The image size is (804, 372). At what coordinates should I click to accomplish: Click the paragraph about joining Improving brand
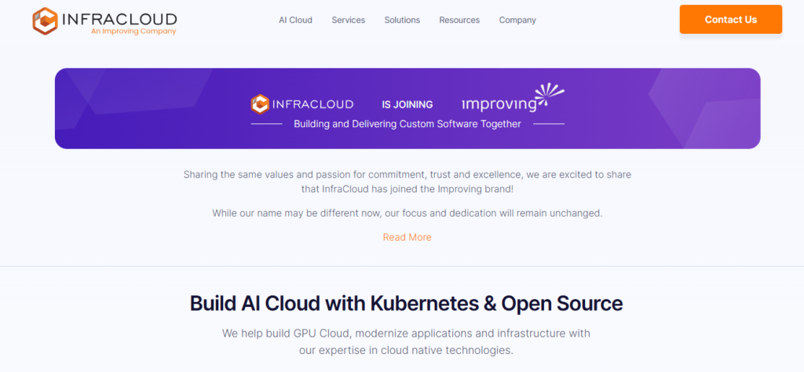point(407,182)
